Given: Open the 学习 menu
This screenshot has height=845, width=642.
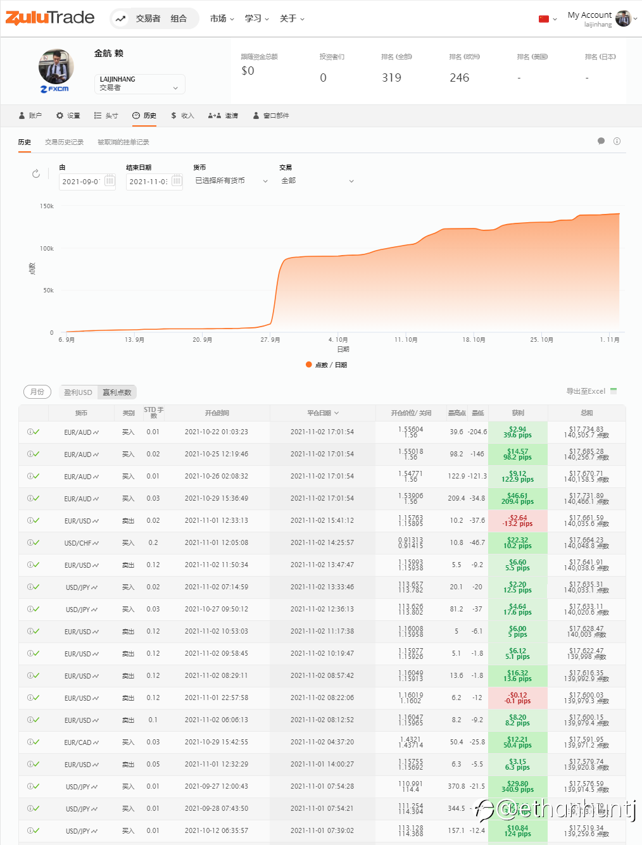Looking at the screenshot, I should pos(256,18).
